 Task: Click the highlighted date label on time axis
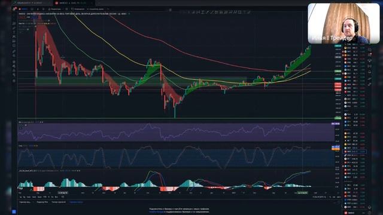pos(302,192)
